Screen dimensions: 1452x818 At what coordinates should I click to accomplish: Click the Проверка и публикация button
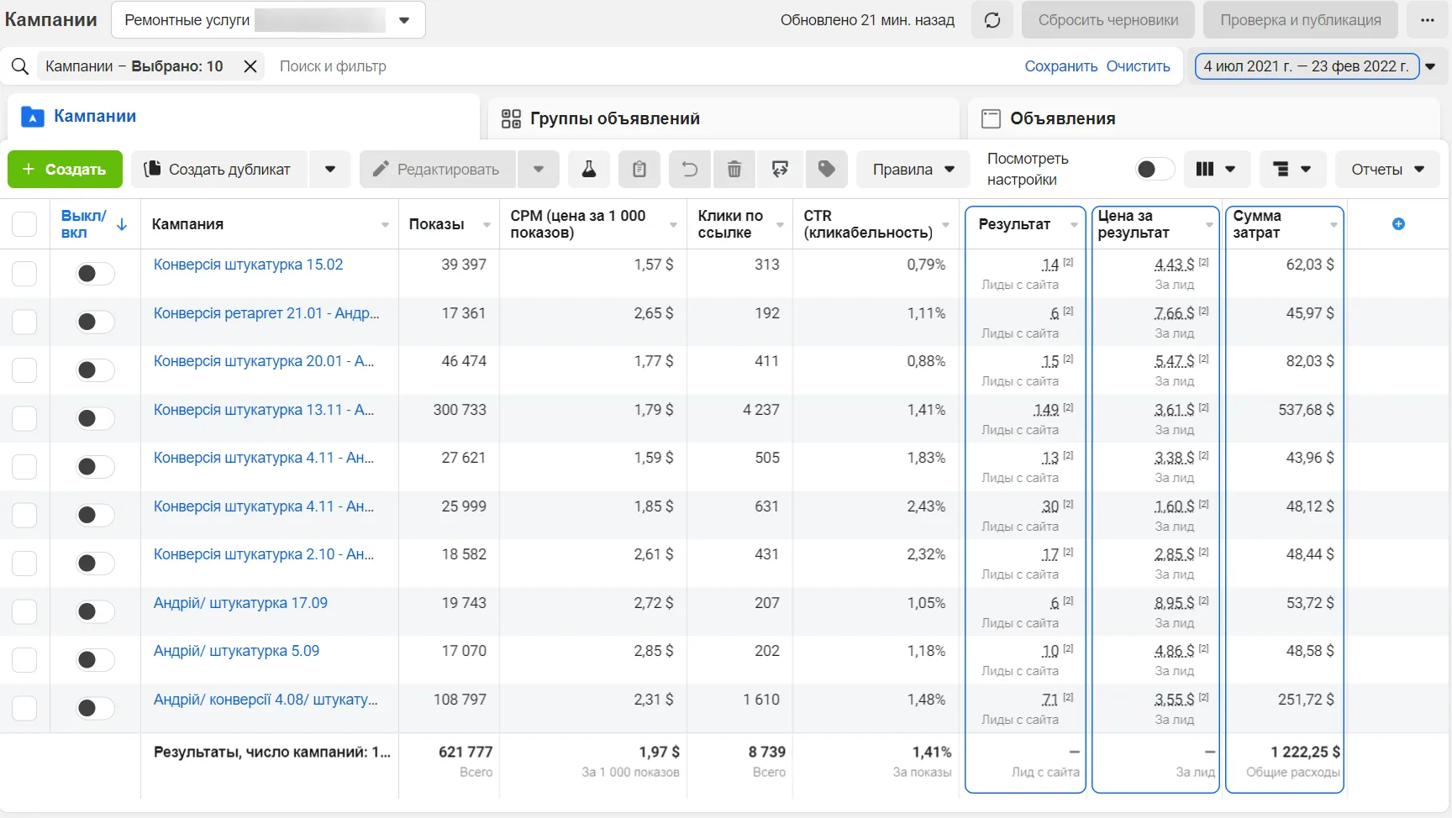[x=1300, y=20]
